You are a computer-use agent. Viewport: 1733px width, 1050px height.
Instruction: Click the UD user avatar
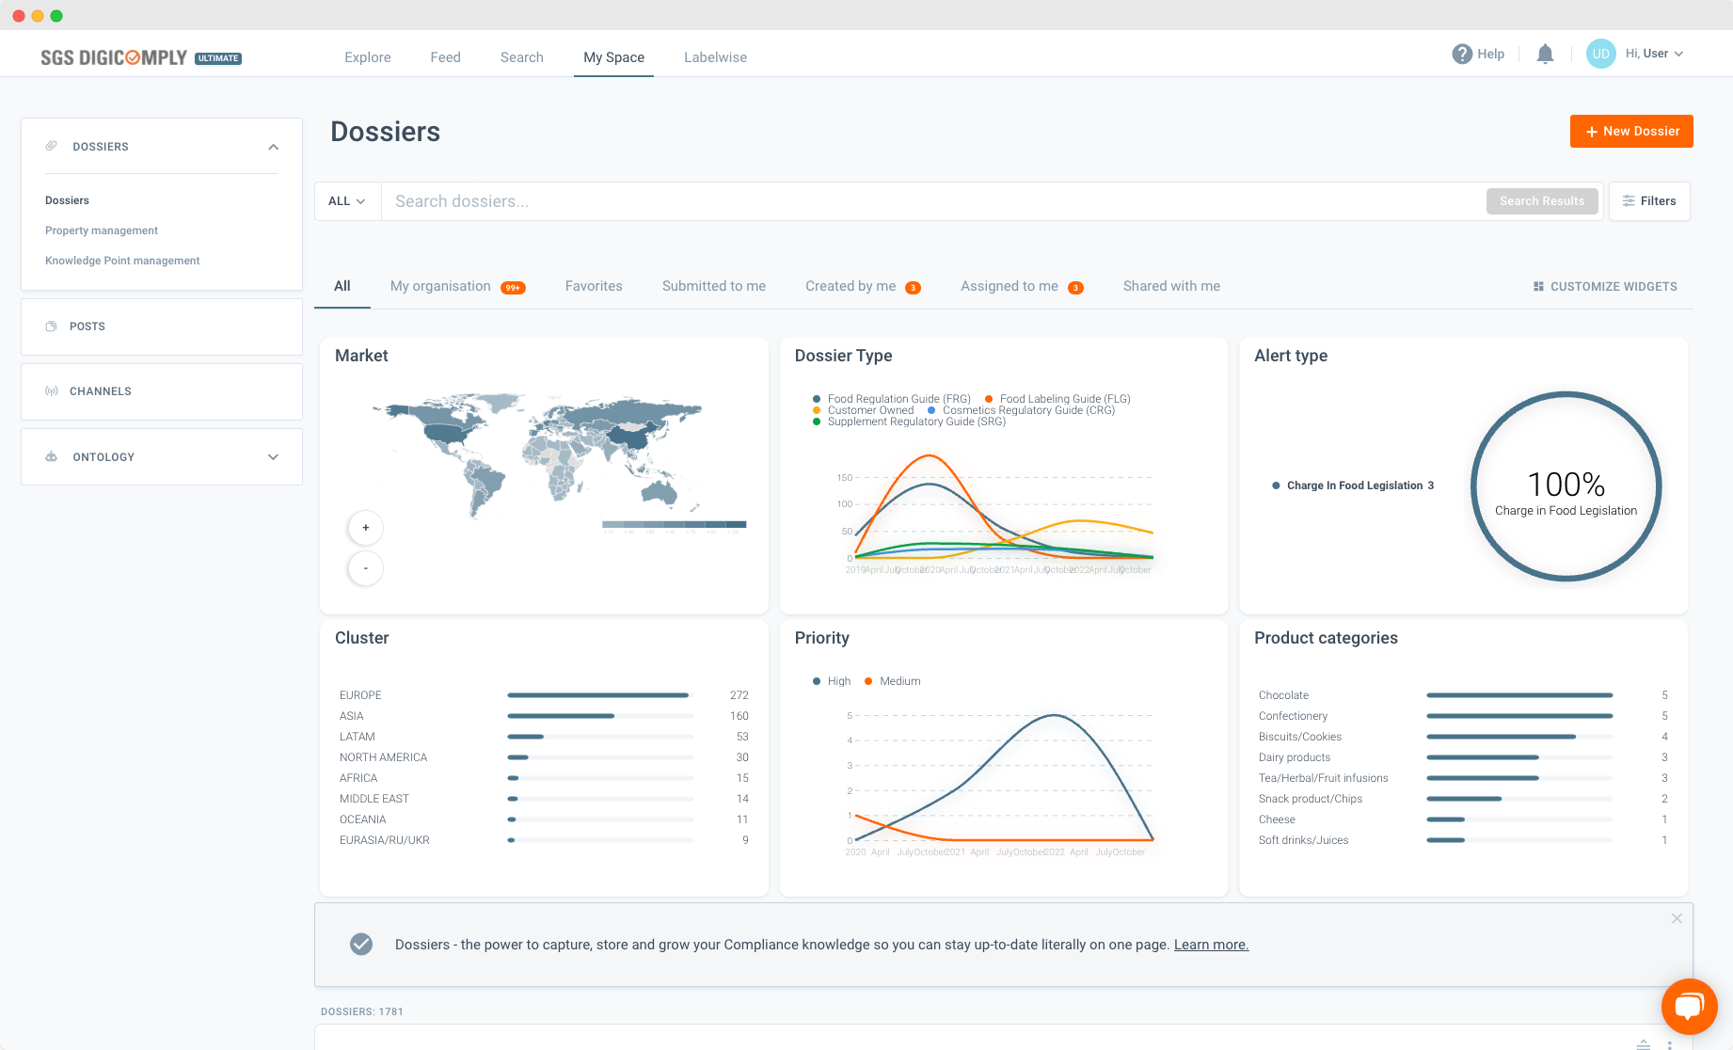click(x=1600, y=54)
